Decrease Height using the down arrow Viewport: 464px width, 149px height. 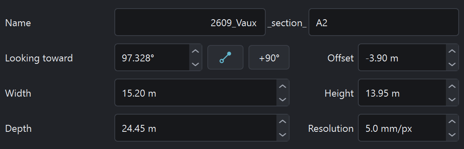pyautogui.click(x=452, y=99)
